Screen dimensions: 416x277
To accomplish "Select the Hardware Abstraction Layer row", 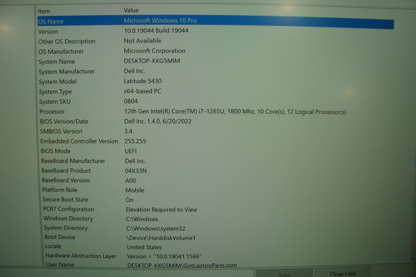I will 215,256.
